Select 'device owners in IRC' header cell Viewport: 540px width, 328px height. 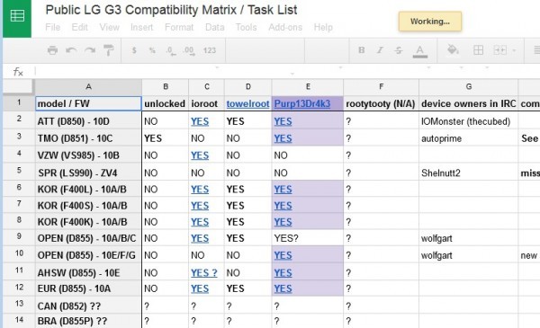(468, 103)
